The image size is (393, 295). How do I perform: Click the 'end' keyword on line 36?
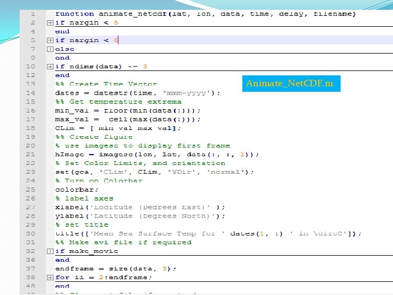tap(62, 260)
